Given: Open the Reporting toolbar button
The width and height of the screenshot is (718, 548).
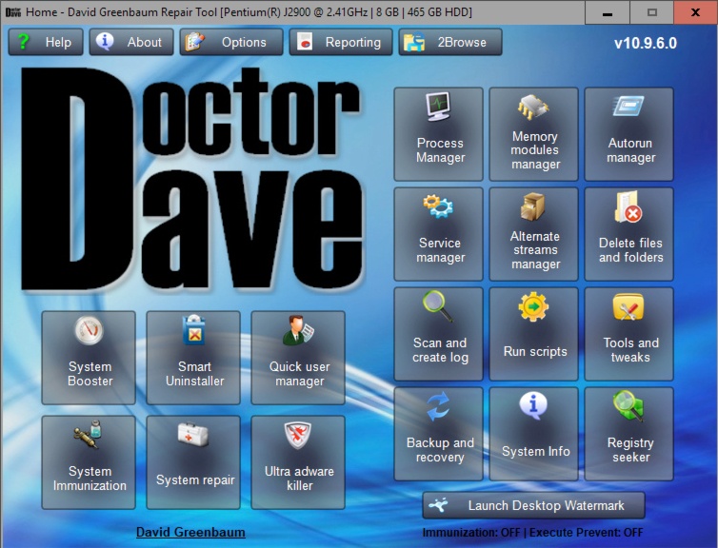Looking at the screenshot, I should (x=340, y=42).
